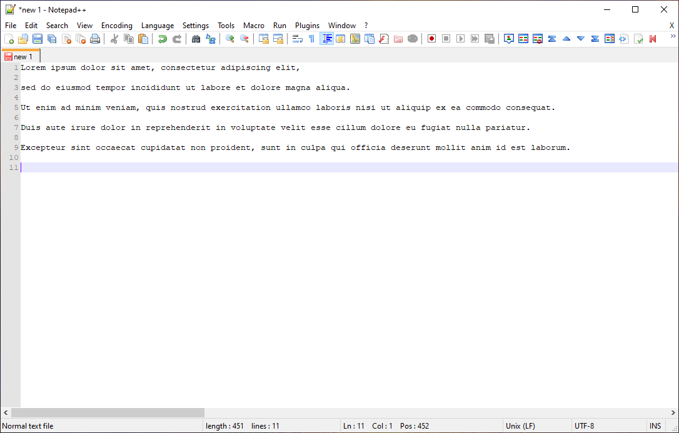
Task: Click the horizontal scrollbar left arrow
Action: [6, 412]
